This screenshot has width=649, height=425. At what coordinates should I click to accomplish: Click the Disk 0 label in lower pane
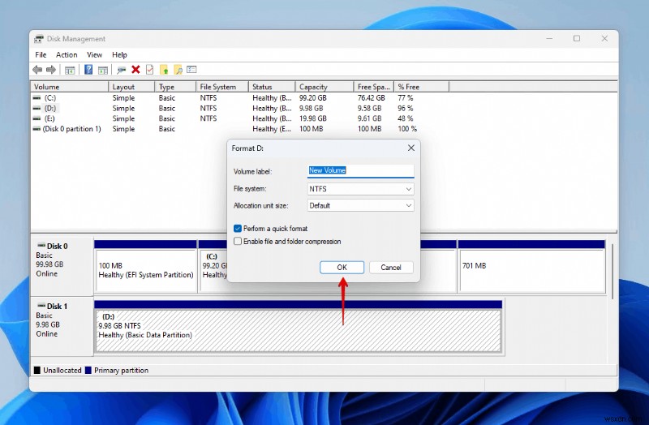(x=57, y=247)
